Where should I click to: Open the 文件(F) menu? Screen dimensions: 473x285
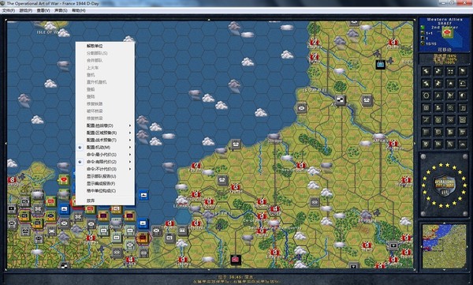9,10
